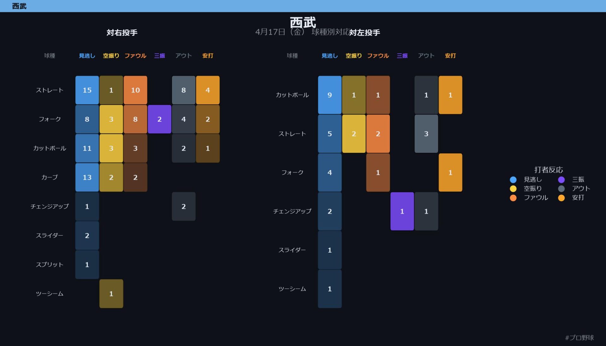Click ツーシーム row label in 対右投手 panel
This screenshot has height=346, width=606.
pos(50,294)
